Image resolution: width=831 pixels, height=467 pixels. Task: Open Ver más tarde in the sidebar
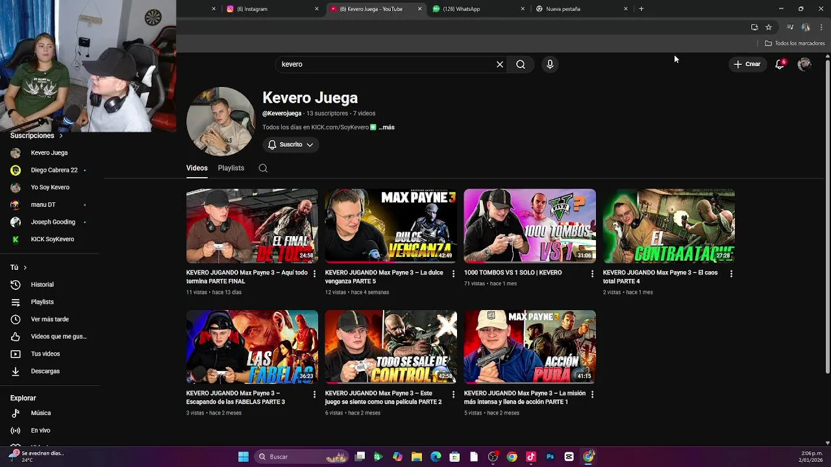click(x=49, y=319)
